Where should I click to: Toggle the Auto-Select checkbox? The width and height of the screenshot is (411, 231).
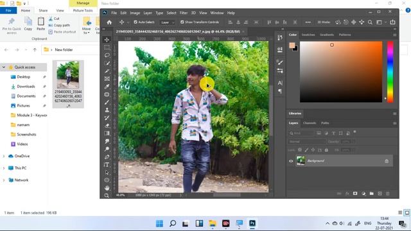coord(136,22)
